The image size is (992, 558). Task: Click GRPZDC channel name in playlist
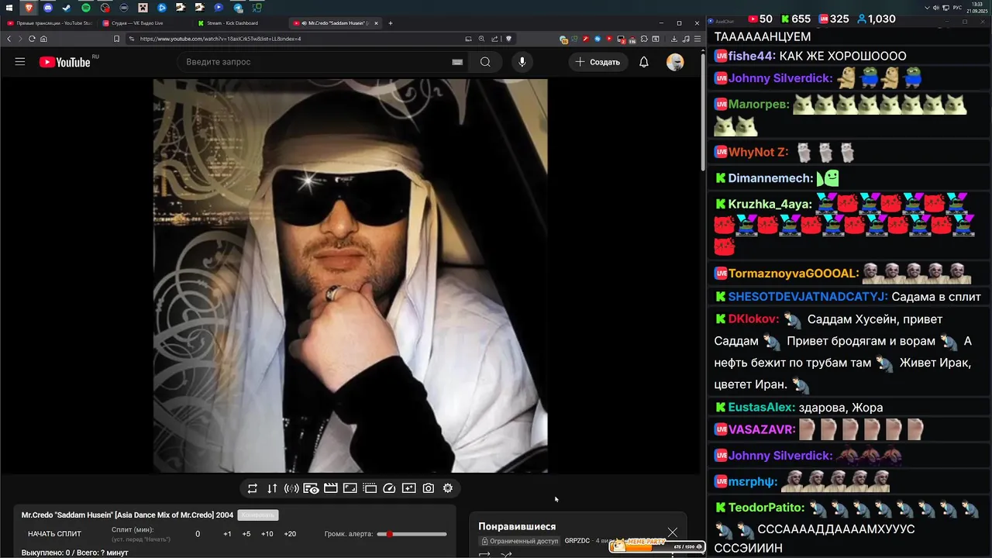(577, 541)
